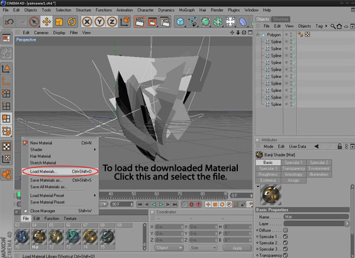The height and width of the screenshot is (258, 355).
Task: Render the active view clapperboard icon
Action: (140, 22)
